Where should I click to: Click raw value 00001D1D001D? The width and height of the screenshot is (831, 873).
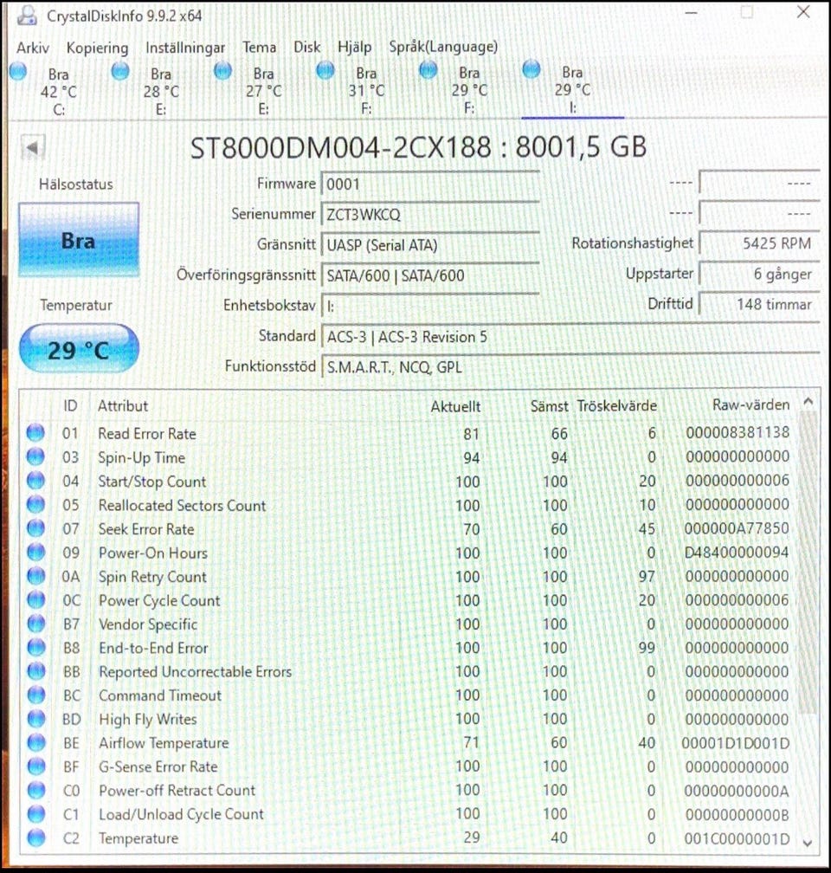pos(735,743)
